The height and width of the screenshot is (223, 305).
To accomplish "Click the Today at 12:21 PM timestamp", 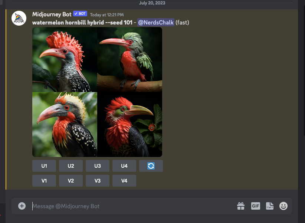I will point(107,15).
